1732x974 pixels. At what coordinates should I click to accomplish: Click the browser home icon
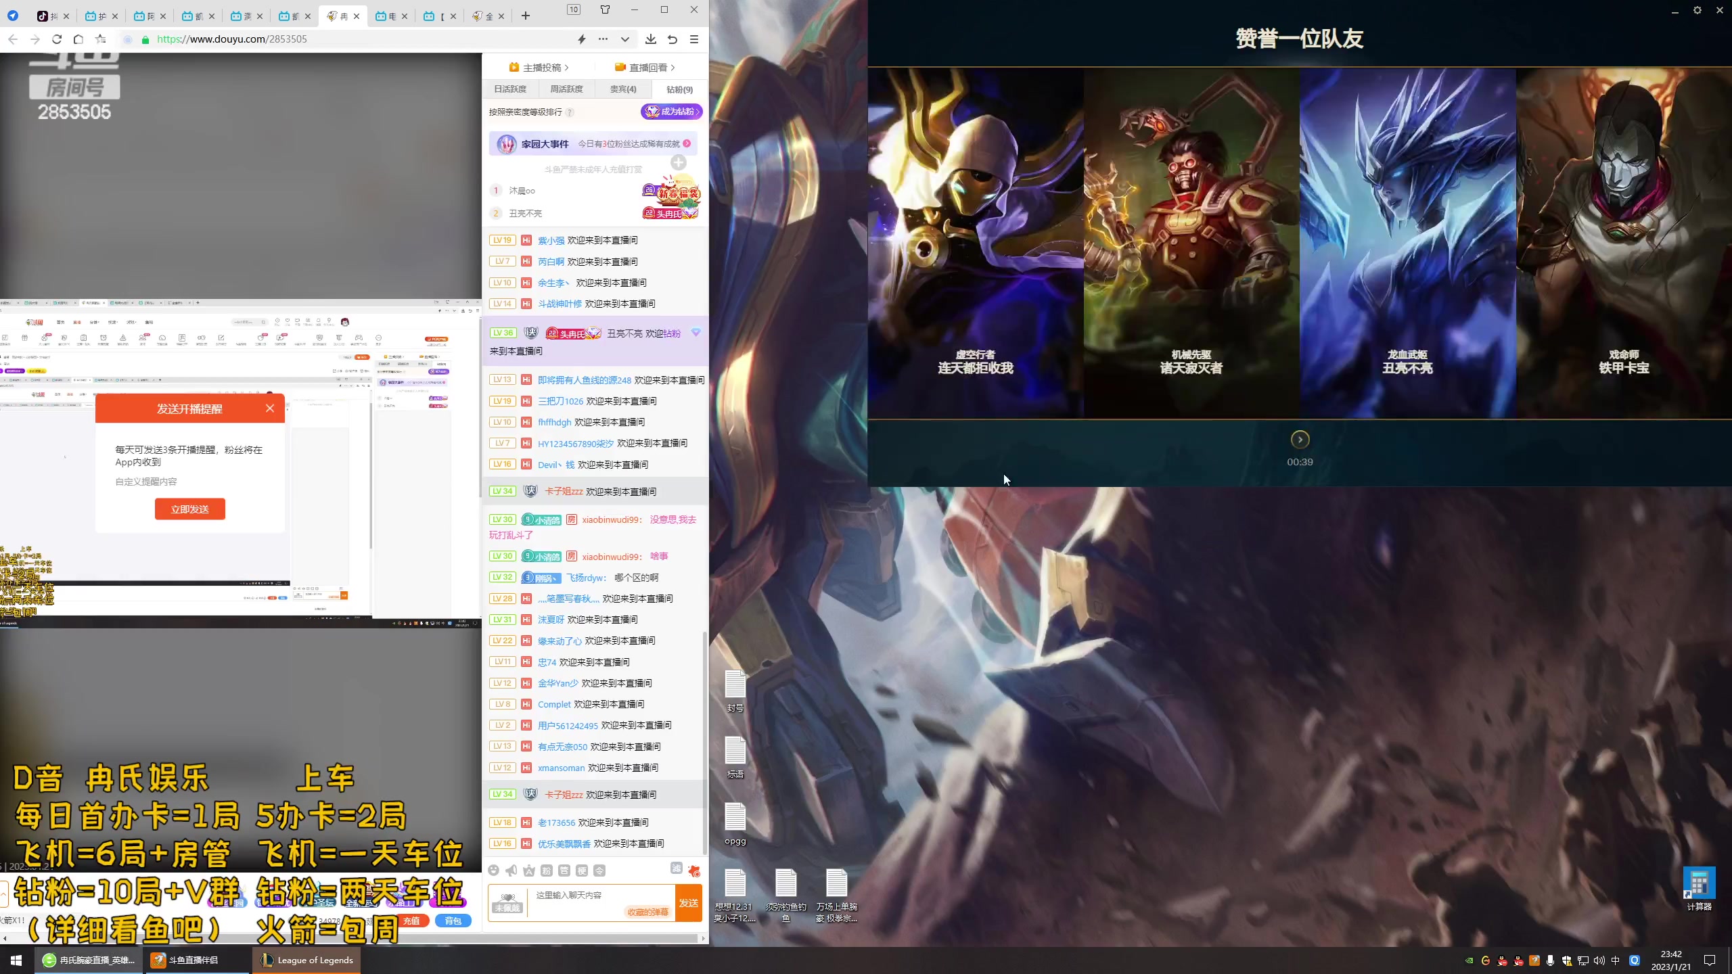click(78, 39)
